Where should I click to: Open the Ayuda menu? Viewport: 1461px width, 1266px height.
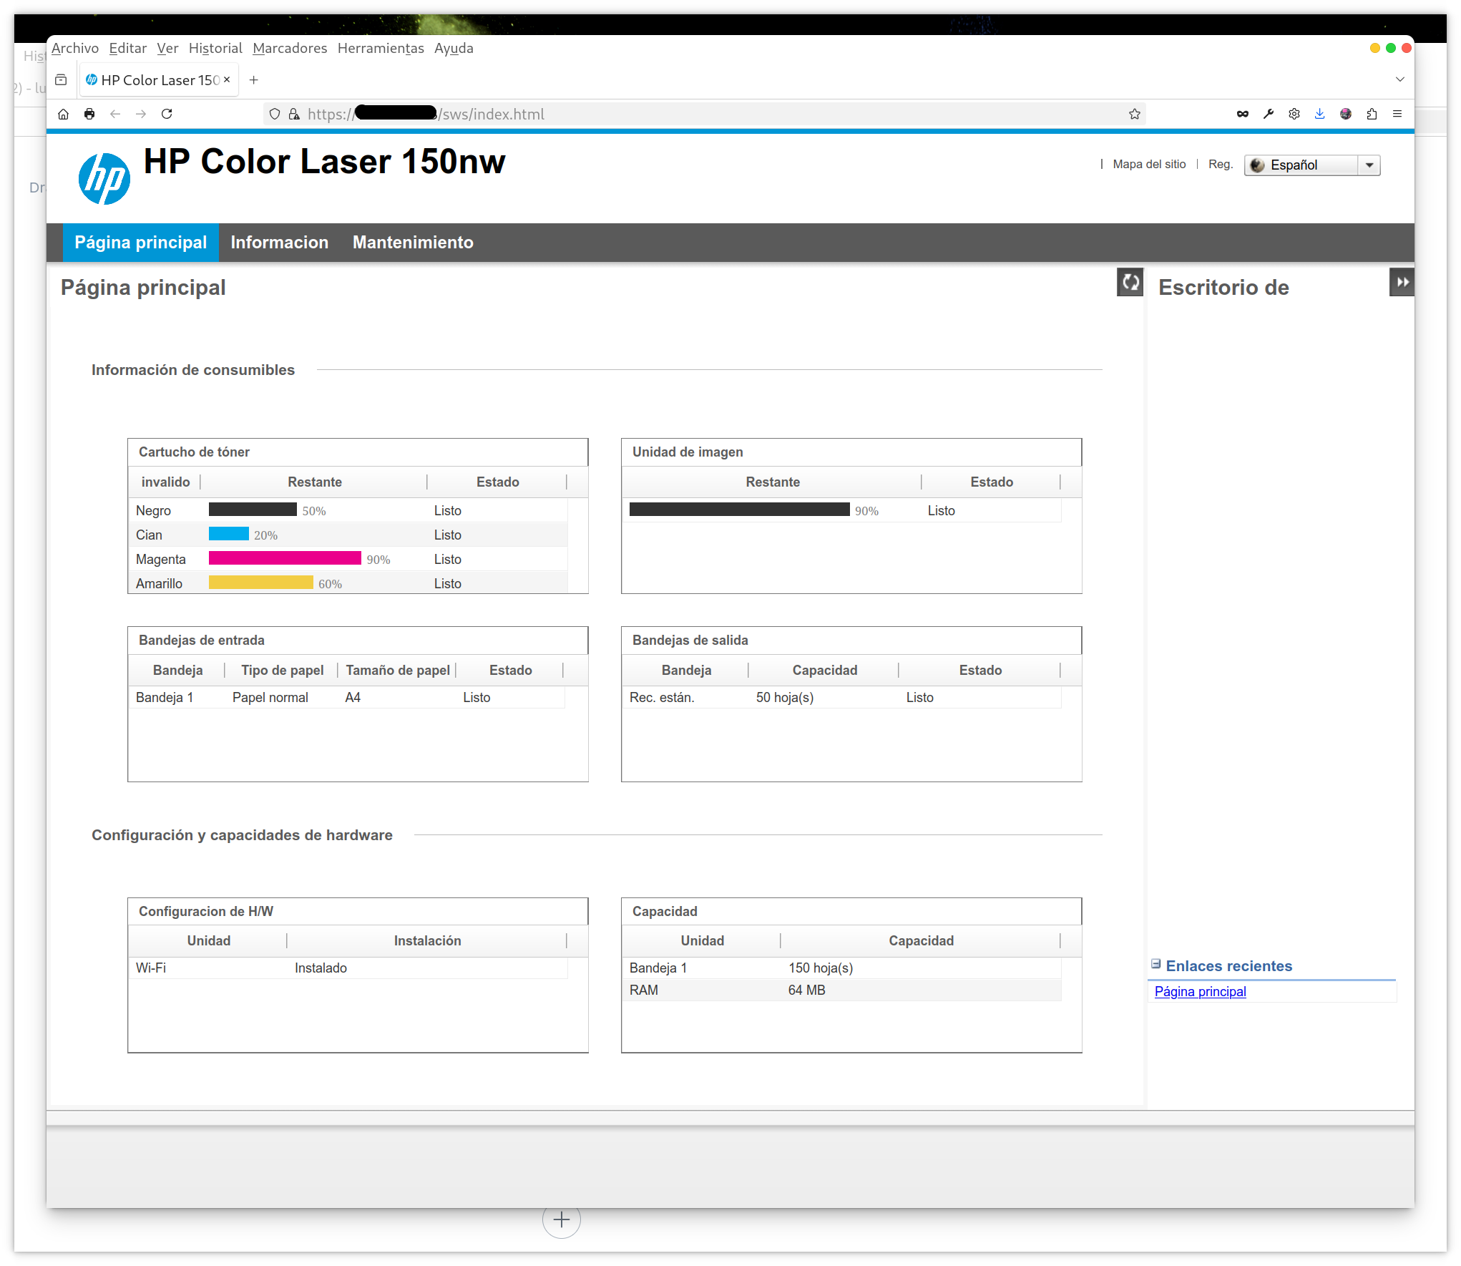click(454, 48)
